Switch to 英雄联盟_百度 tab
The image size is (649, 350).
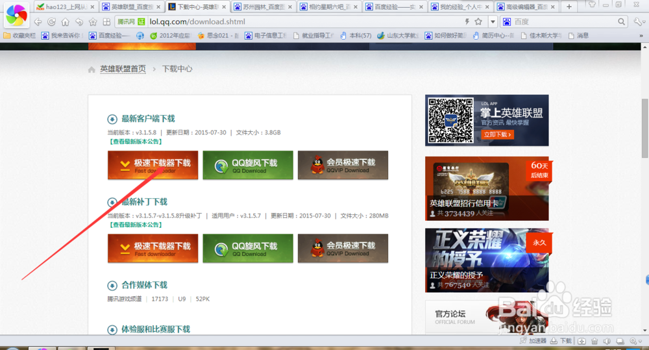coord(132,6)
